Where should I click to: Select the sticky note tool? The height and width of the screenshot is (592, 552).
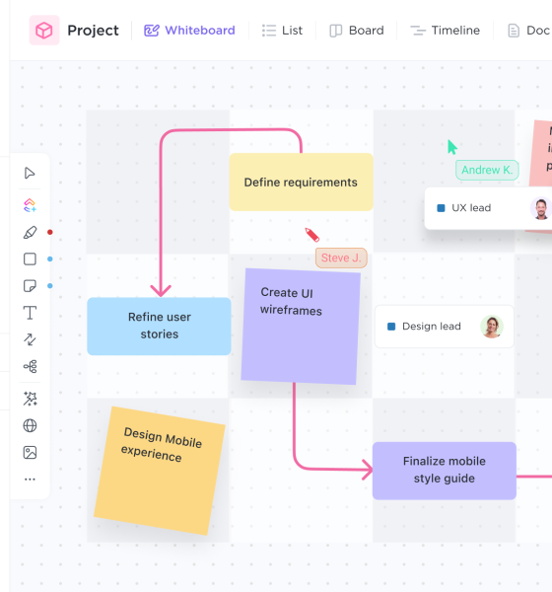pyautogui.click(x=30, y=286)
